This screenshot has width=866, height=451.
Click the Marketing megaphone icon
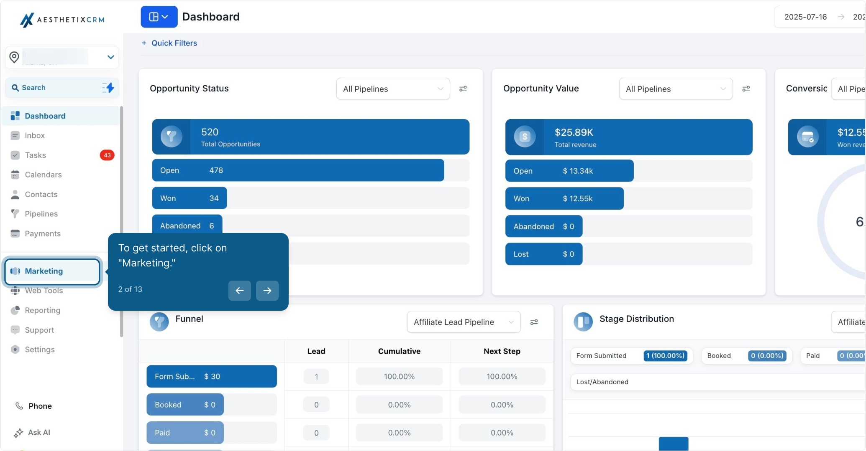pos(15,271)
